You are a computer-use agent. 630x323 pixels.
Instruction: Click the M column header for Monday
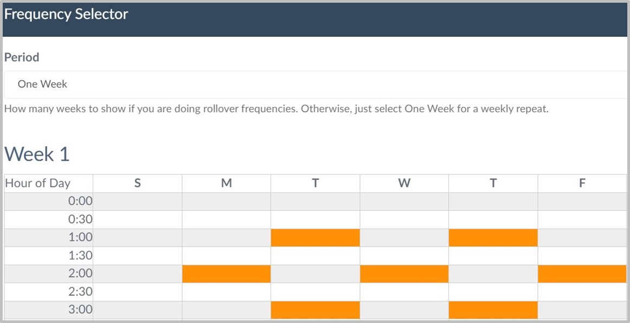point(226,183)
